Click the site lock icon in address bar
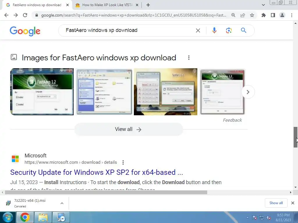298x223 pixels. click(x=37, y=15)
